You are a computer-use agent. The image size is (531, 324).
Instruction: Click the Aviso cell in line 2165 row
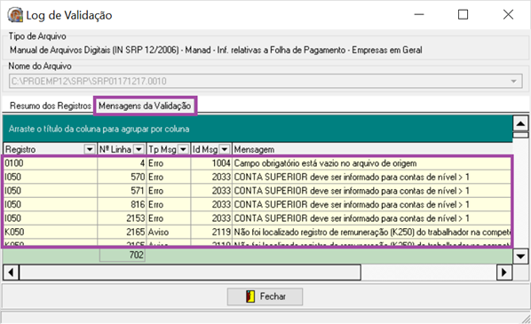tap(169, 233)
